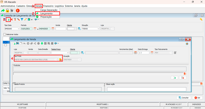Click the Observação text field
The width and height of the screenshot is (205, 109).
147,89
